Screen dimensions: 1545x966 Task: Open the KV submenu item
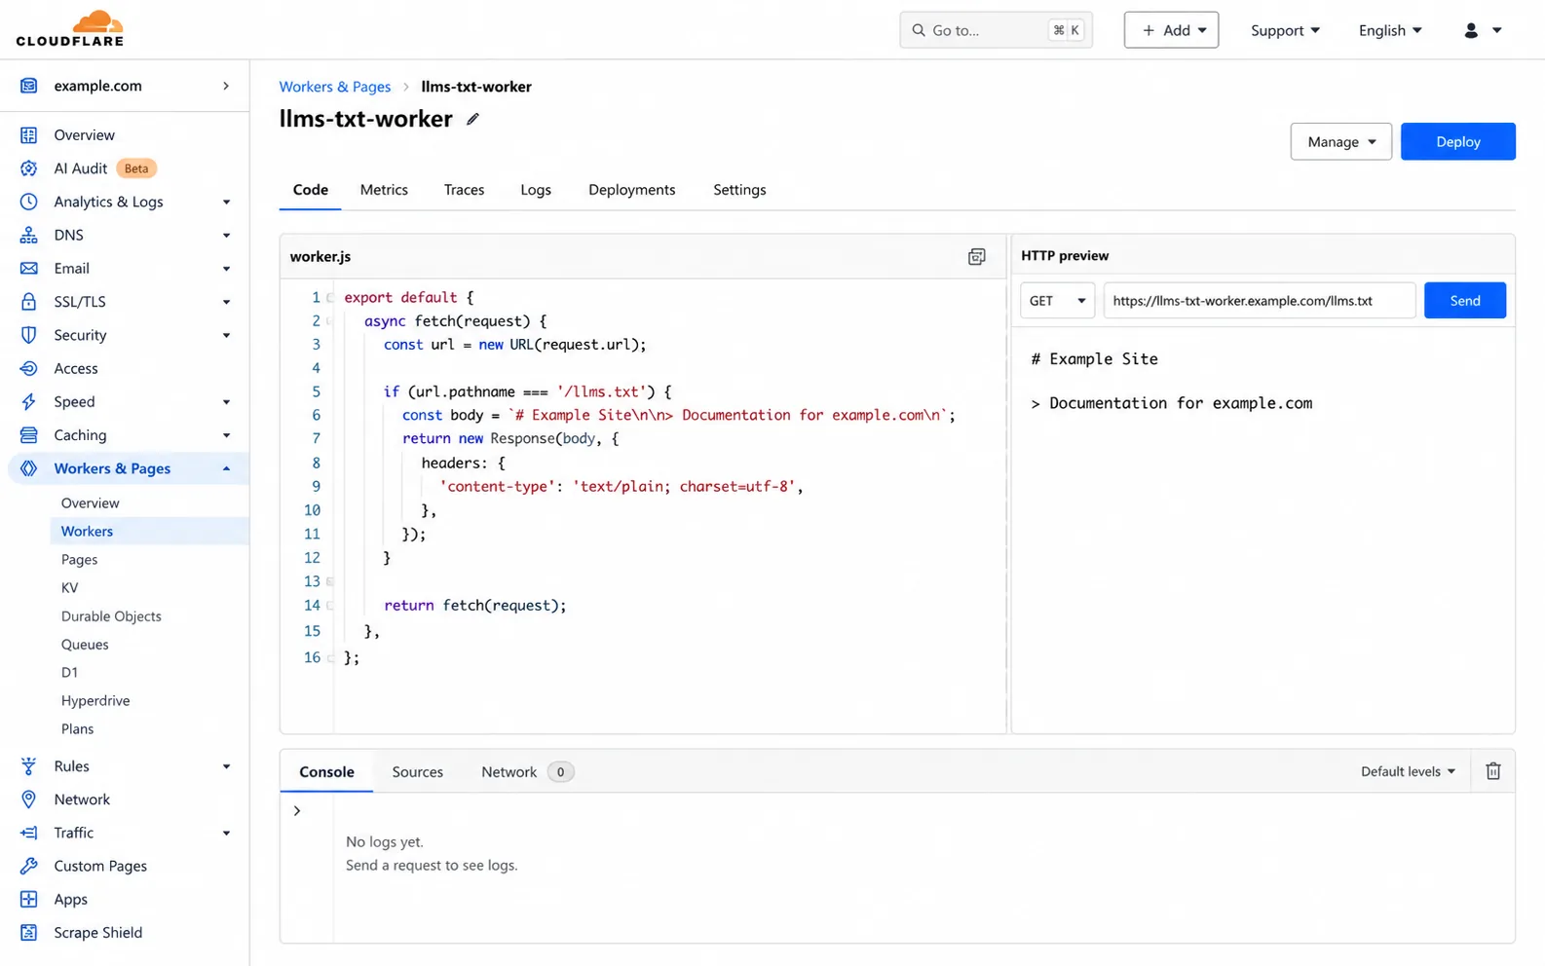pos(69,587)
